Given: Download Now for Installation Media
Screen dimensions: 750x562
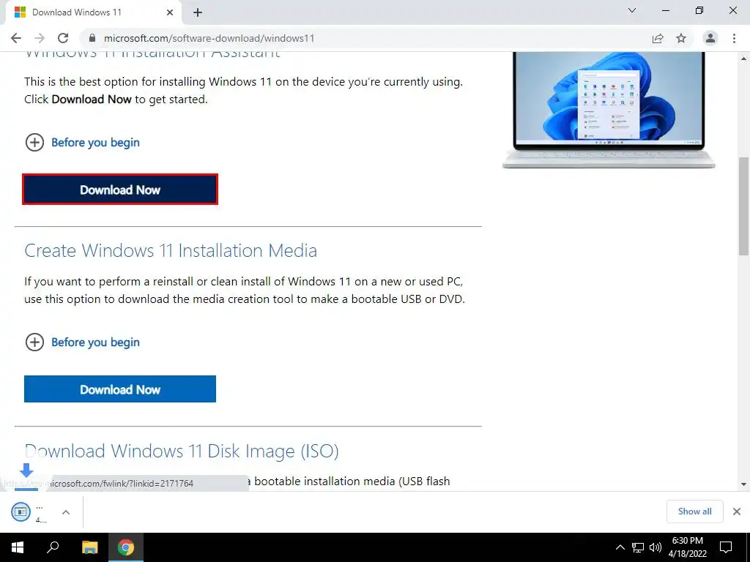Looking at the screenshot, I should (x=120, y=389).
